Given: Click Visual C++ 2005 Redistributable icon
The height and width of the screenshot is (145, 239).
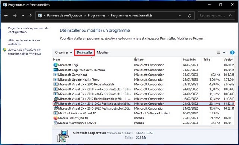Looking at the screenshot, I should (x=56, y=84).
